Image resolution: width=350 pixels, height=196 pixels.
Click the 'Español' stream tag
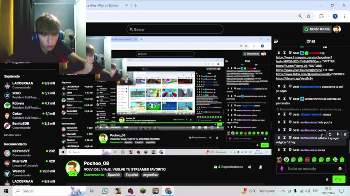(x=132, y=175)
